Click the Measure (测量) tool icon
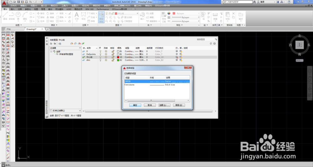313x167 pixels. 215,16
